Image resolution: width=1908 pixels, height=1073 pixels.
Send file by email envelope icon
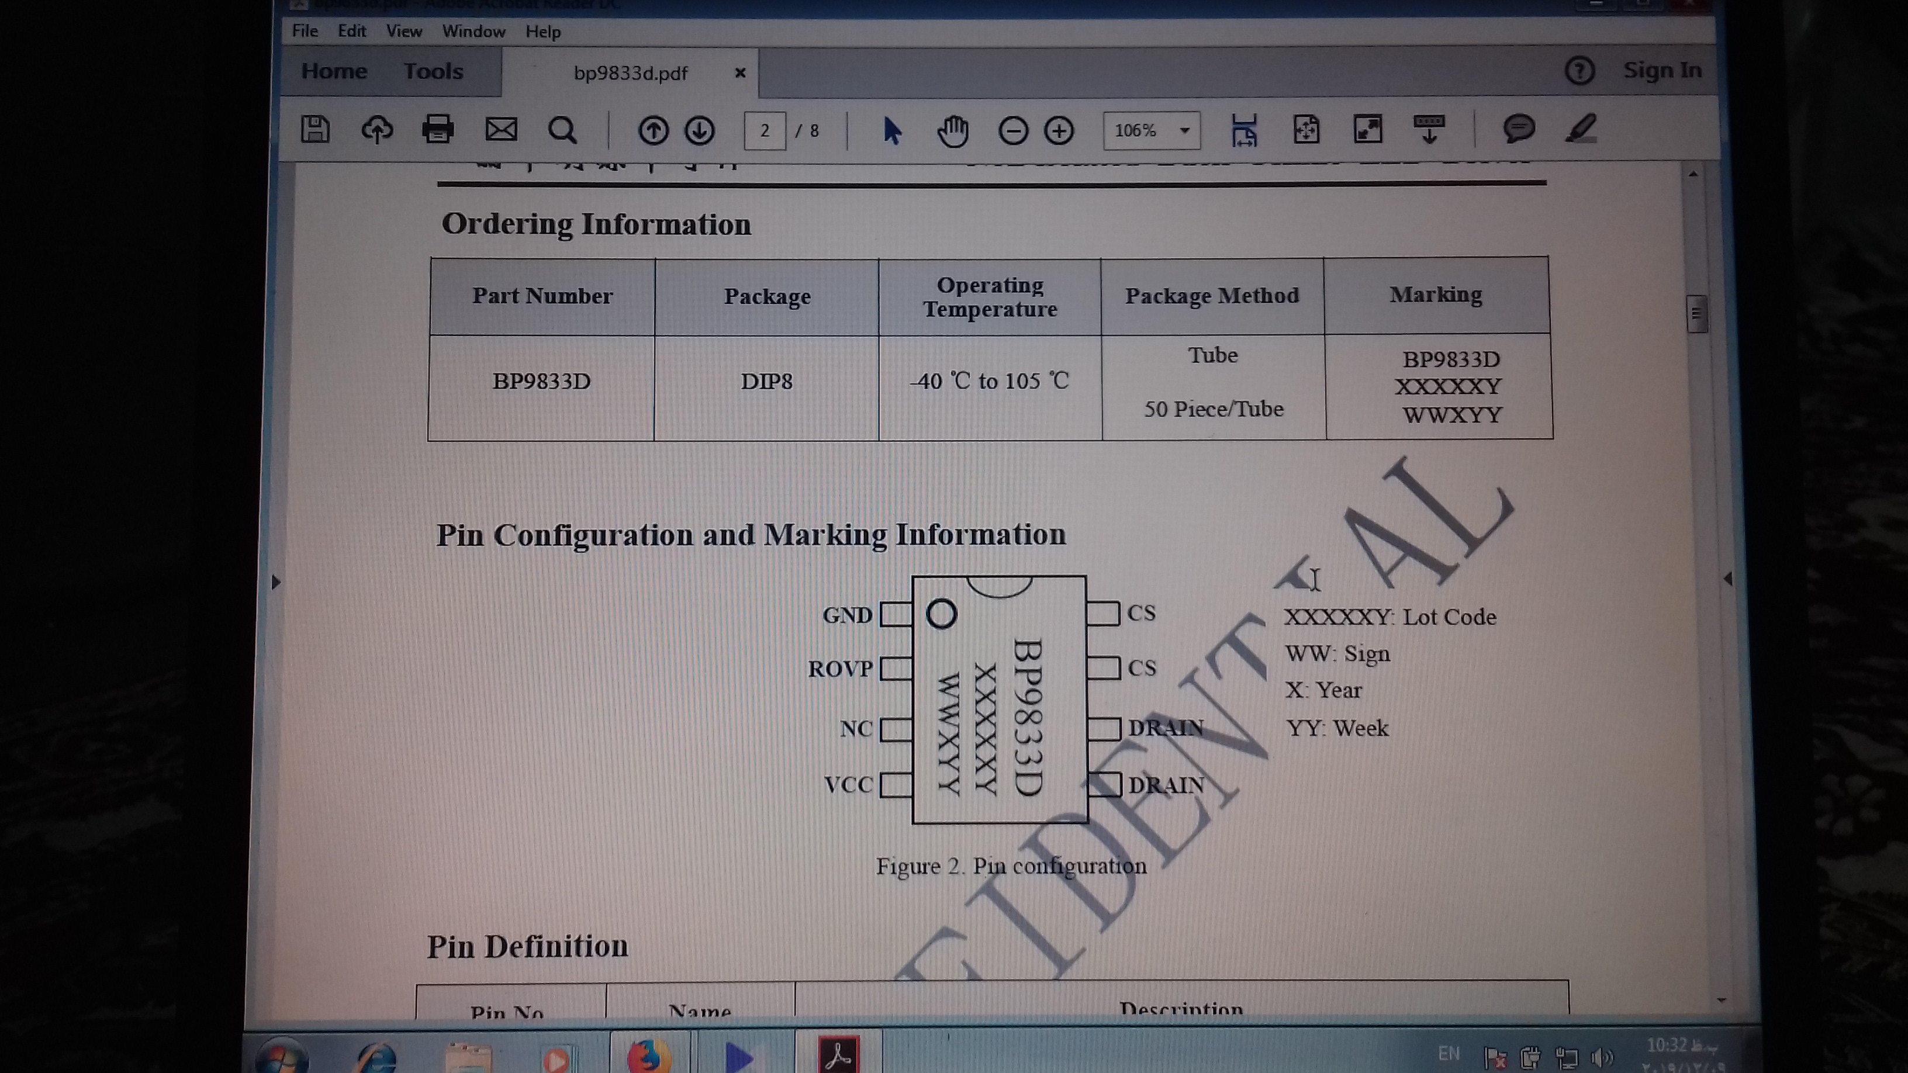tap(502, 130)
